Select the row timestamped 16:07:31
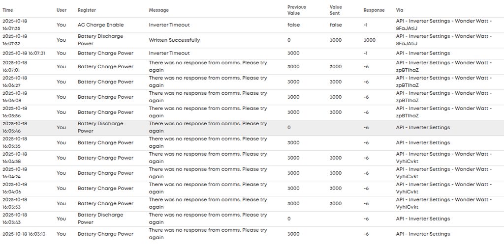504x246 pixels. [x=24, y=53]
